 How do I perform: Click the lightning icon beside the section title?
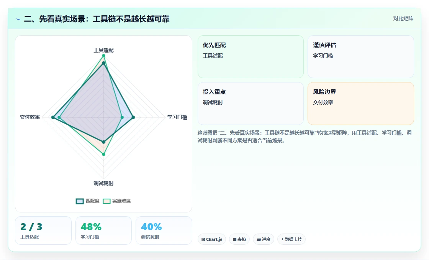tap(18, 19)
